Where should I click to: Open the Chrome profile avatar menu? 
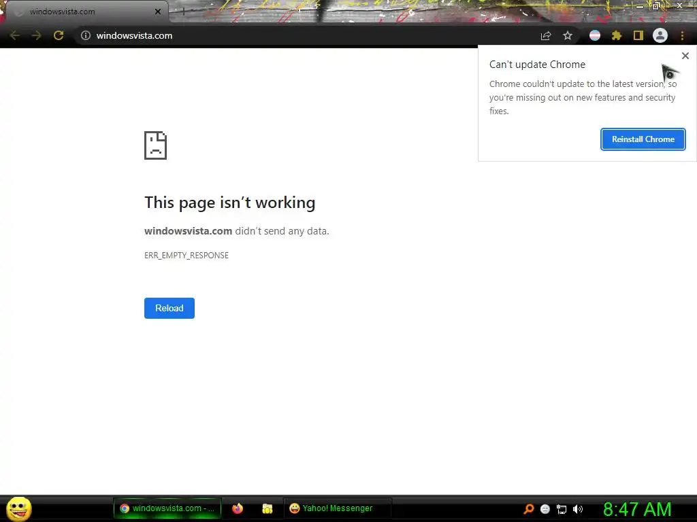pyautogui.click(x=660, y=35)
